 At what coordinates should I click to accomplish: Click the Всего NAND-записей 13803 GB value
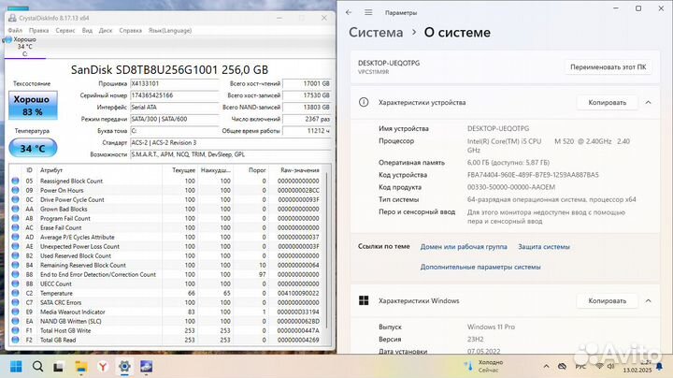click(307, 108)
